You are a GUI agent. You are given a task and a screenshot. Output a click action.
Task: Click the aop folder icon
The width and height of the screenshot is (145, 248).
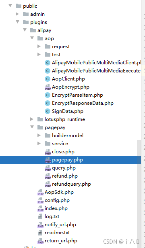(x=40, y=38)
